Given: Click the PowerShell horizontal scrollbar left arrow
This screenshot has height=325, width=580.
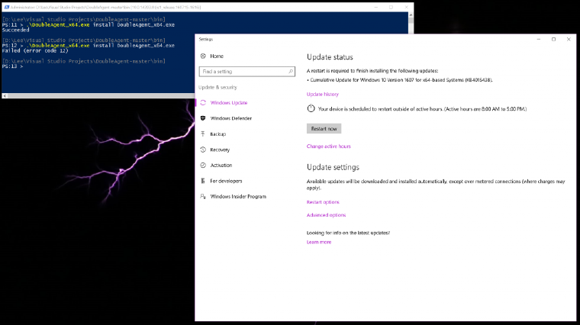Looking at the screenshot, I should point(5,96).
